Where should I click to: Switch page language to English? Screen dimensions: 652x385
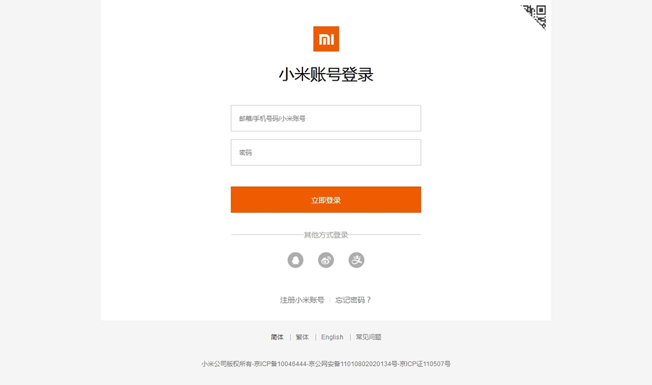(x=332, y=337)
